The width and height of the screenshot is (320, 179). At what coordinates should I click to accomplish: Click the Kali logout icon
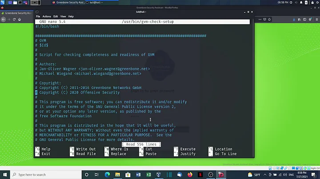point(318,3)
